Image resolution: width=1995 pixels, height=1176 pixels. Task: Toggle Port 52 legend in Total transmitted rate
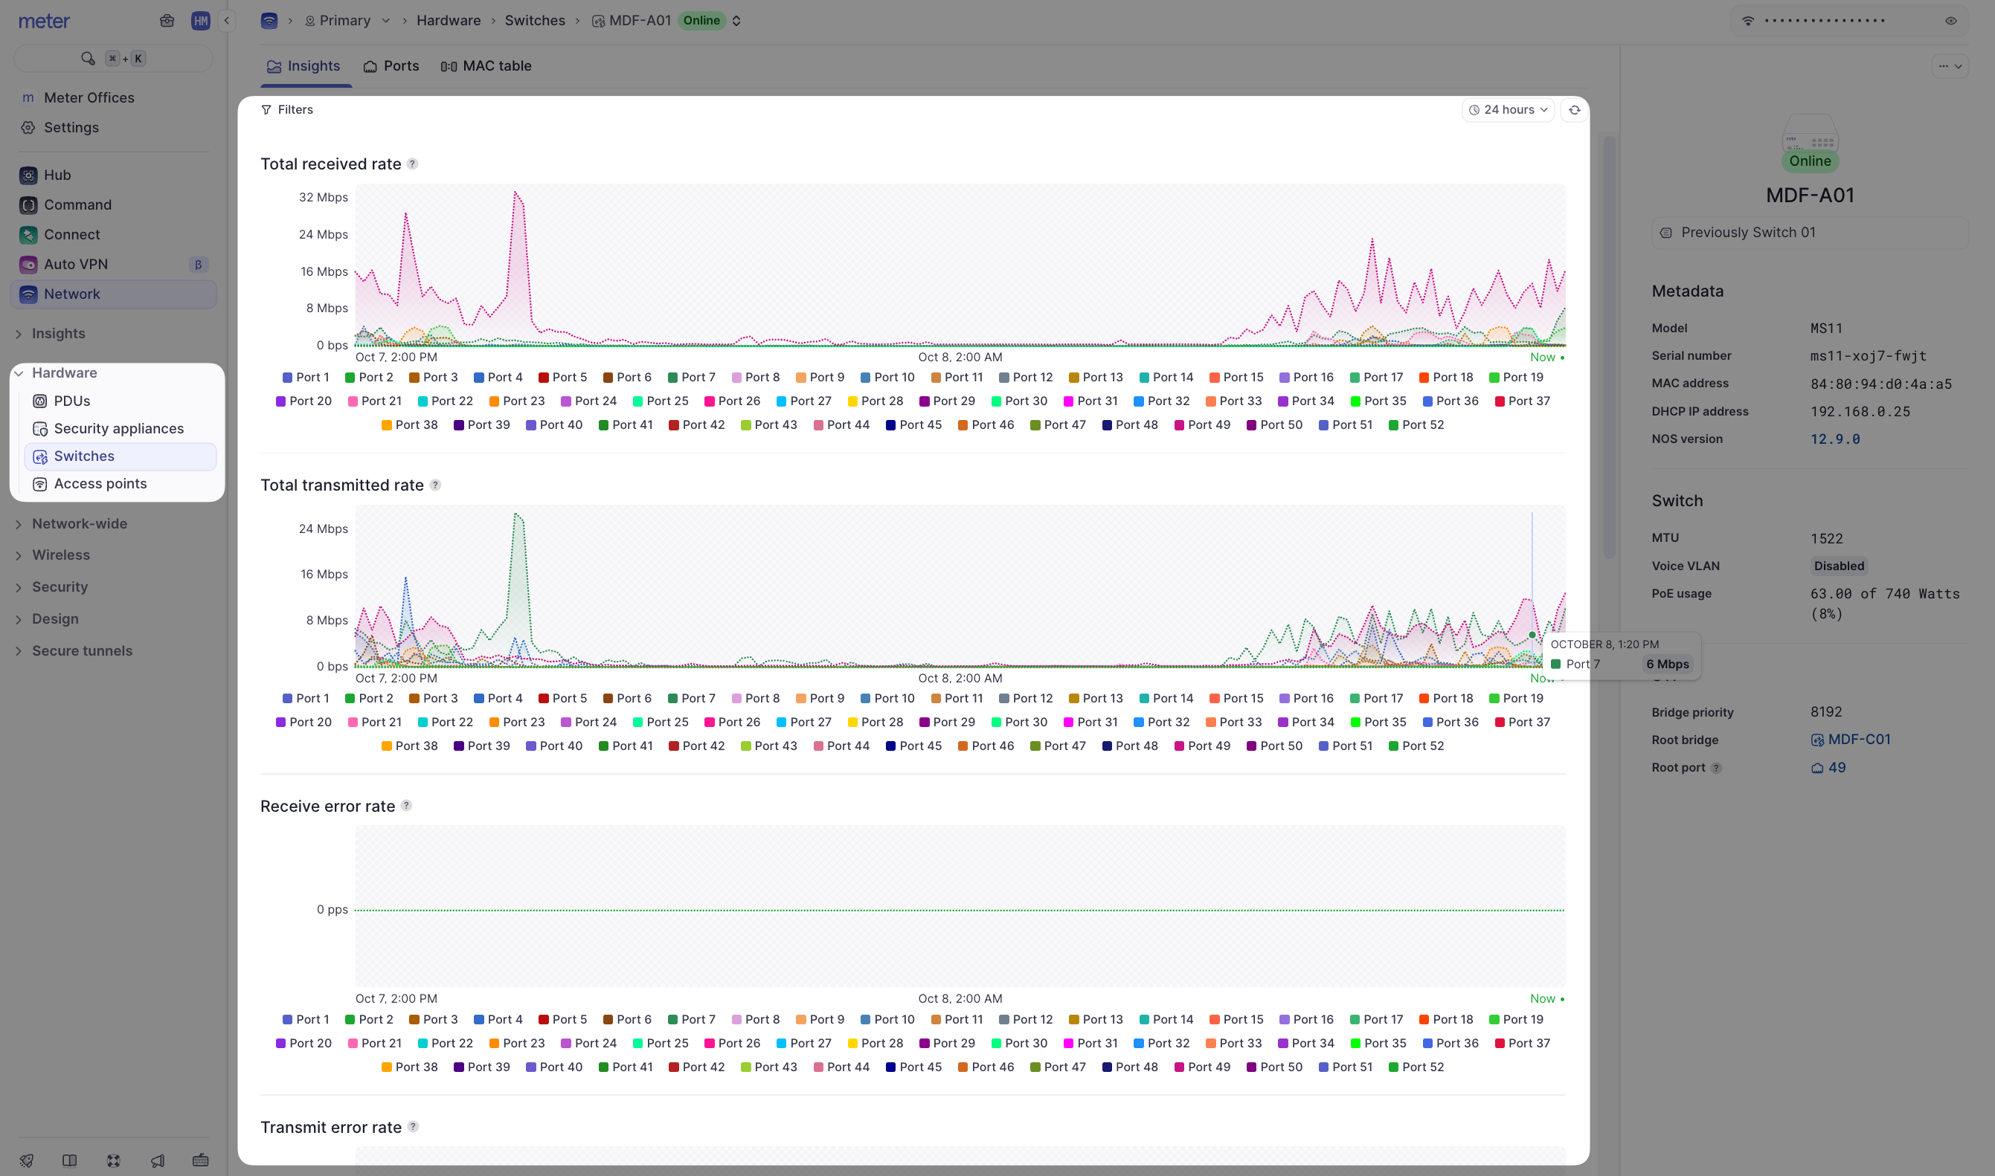pos(1416,746)
